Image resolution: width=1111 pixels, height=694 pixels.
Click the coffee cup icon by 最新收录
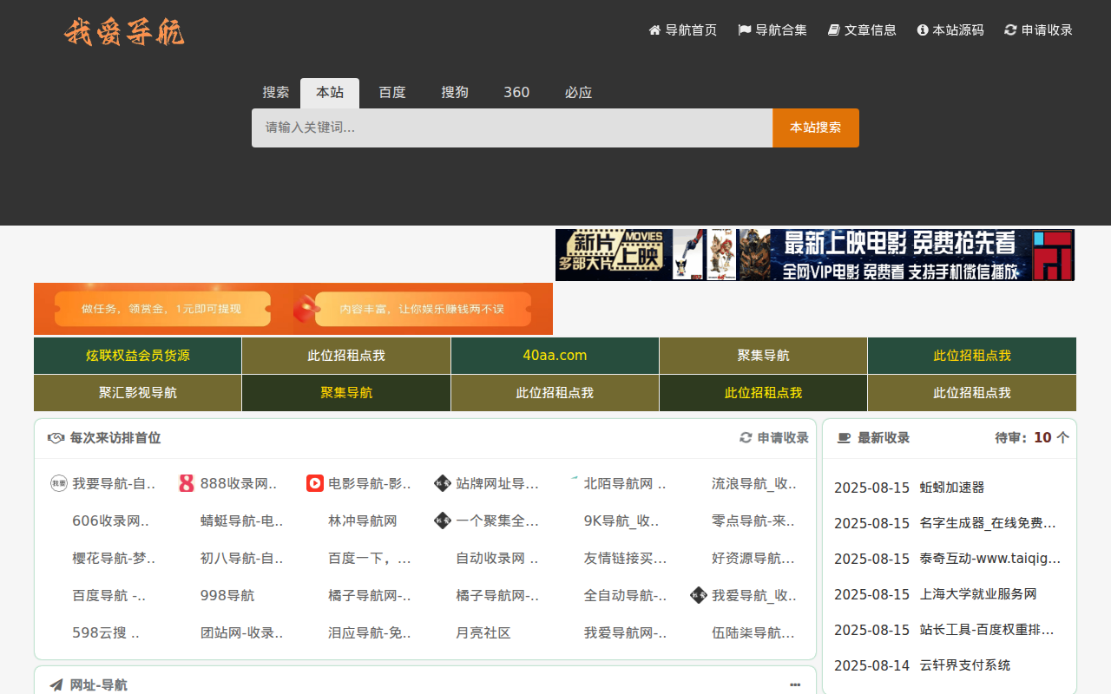tap(844, 438)
